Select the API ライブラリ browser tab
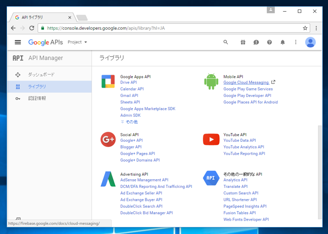This screenshot has width=328, height=234. (x=42, y=17)
